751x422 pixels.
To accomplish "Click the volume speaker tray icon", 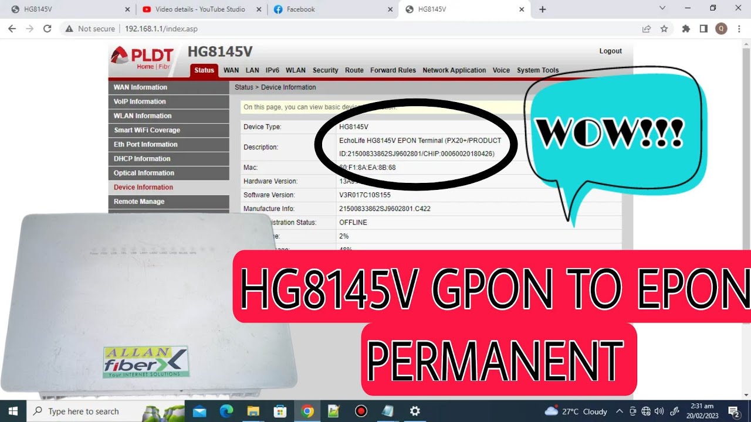I will click(659, 411).
